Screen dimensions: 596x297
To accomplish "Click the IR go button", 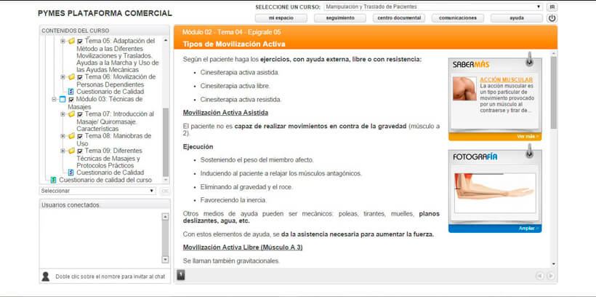I will 552,7.
